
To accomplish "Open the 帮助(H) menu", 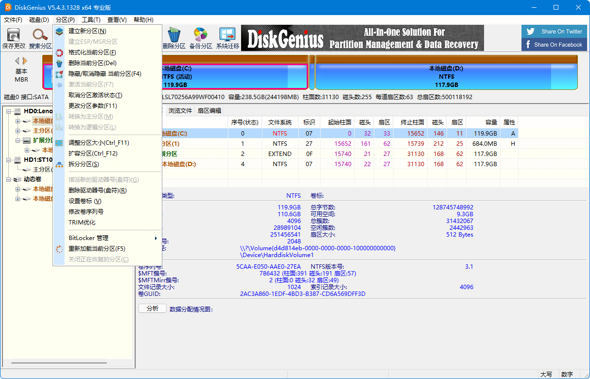I will pos(143,20).
